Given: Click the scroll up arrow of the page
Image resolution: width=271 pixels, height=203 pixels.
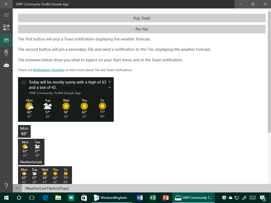Looking at the screenshot, I should point(269,10).
